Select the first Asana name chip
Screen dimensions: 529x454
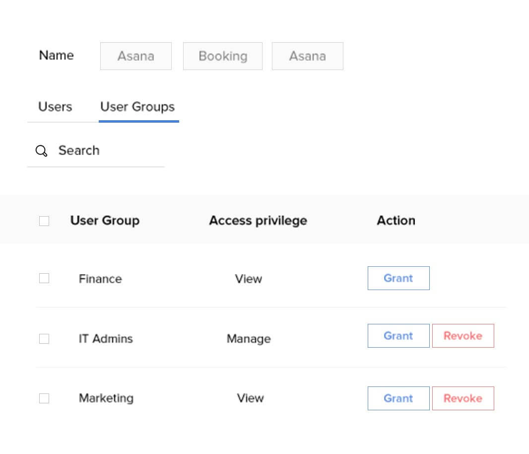(136, 56)
